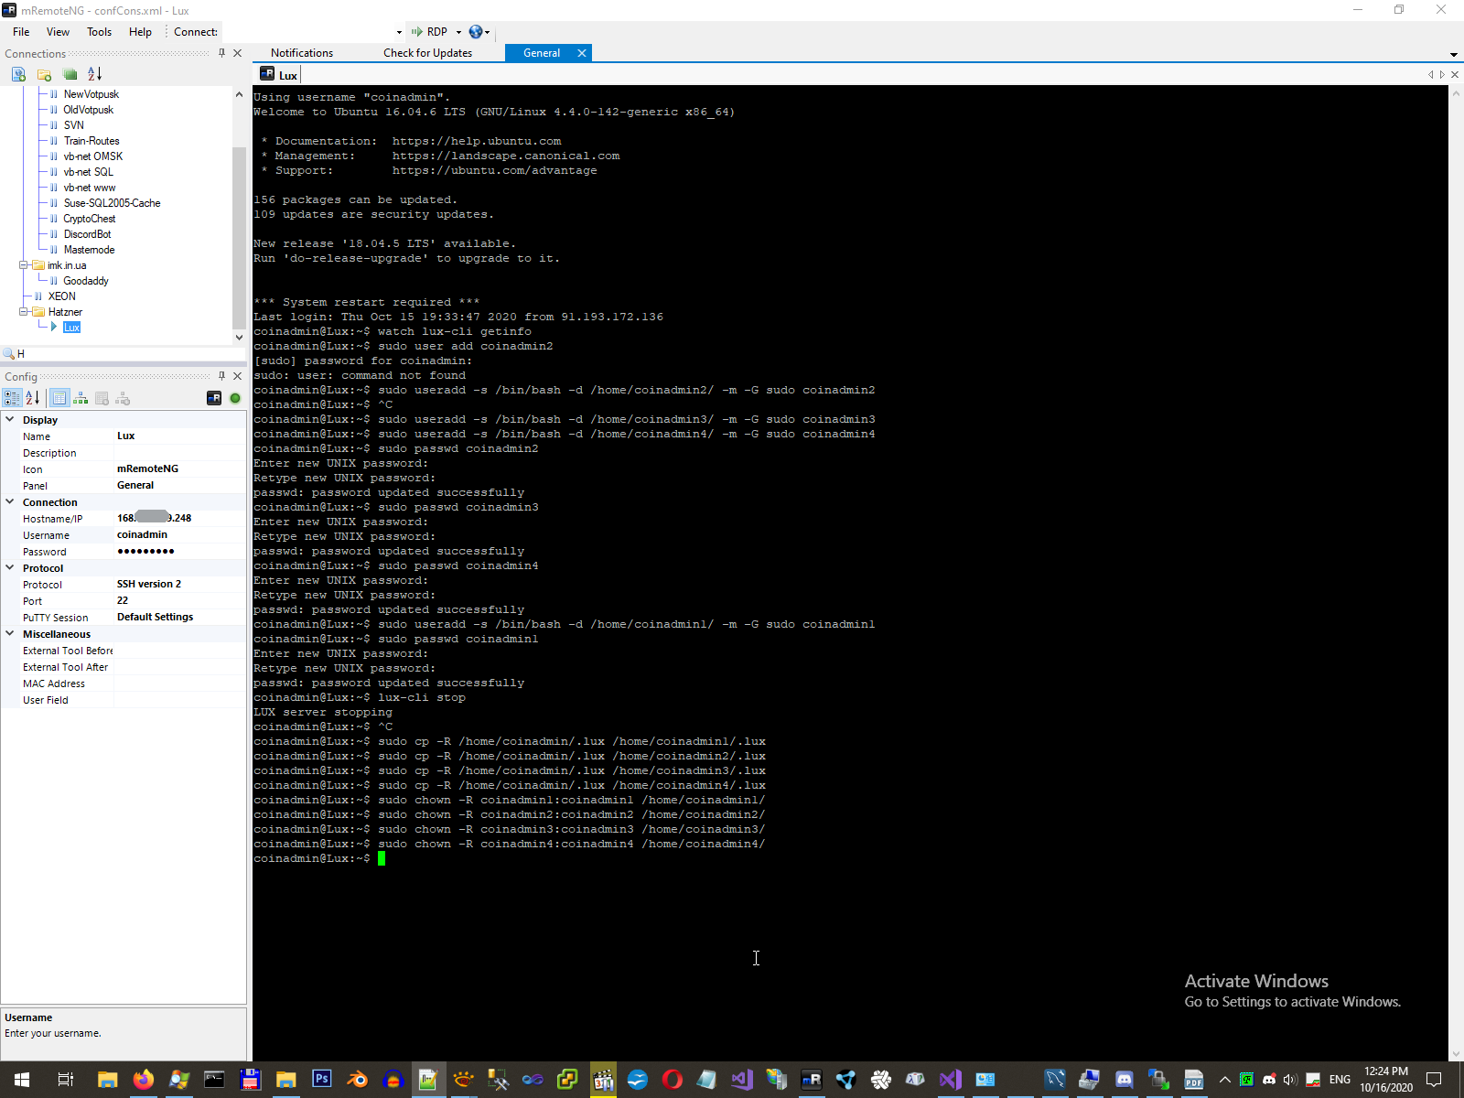Open the Tools menu

[x=99, y=32]
